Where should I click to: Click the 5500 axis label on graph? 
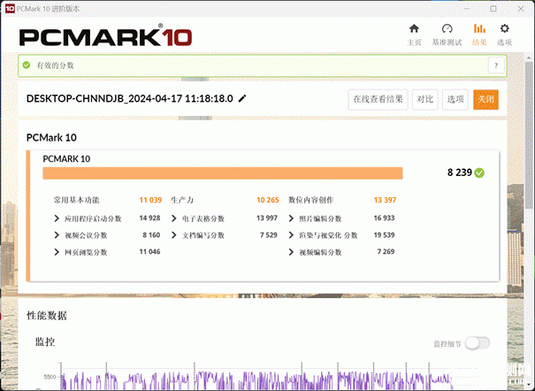(50, 377)
